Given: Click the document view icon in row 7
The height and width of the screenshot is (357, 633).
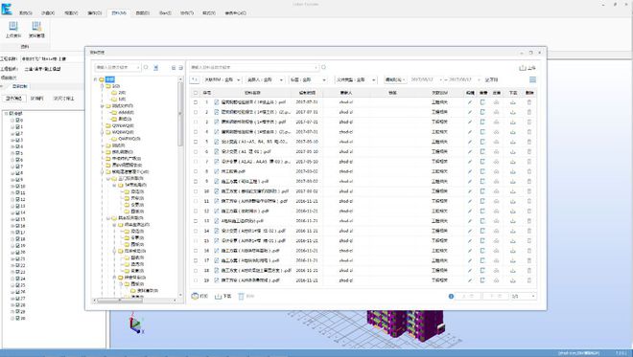Looking at the screenshot, I should (x=482, y=162).
